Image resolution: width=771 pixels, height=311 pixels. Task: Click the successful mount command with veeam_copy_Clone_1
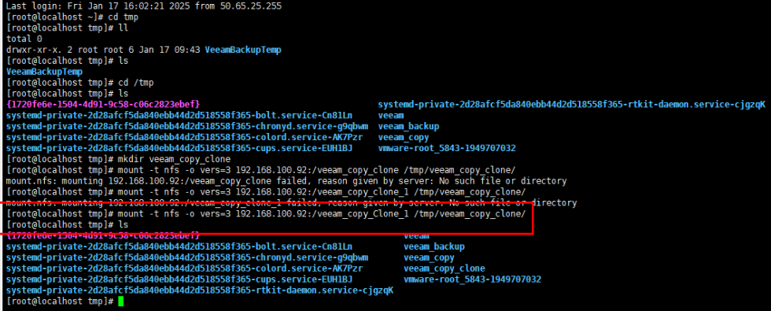[x=266, y=214]
